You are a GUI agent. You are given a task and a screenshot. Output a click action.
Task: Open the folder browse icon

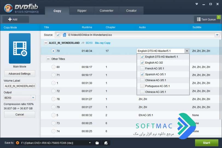97,143
